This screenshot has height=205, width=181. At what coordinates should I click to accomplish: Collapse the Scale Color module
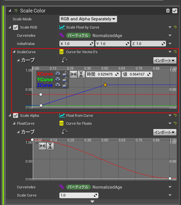click(10, 10)
